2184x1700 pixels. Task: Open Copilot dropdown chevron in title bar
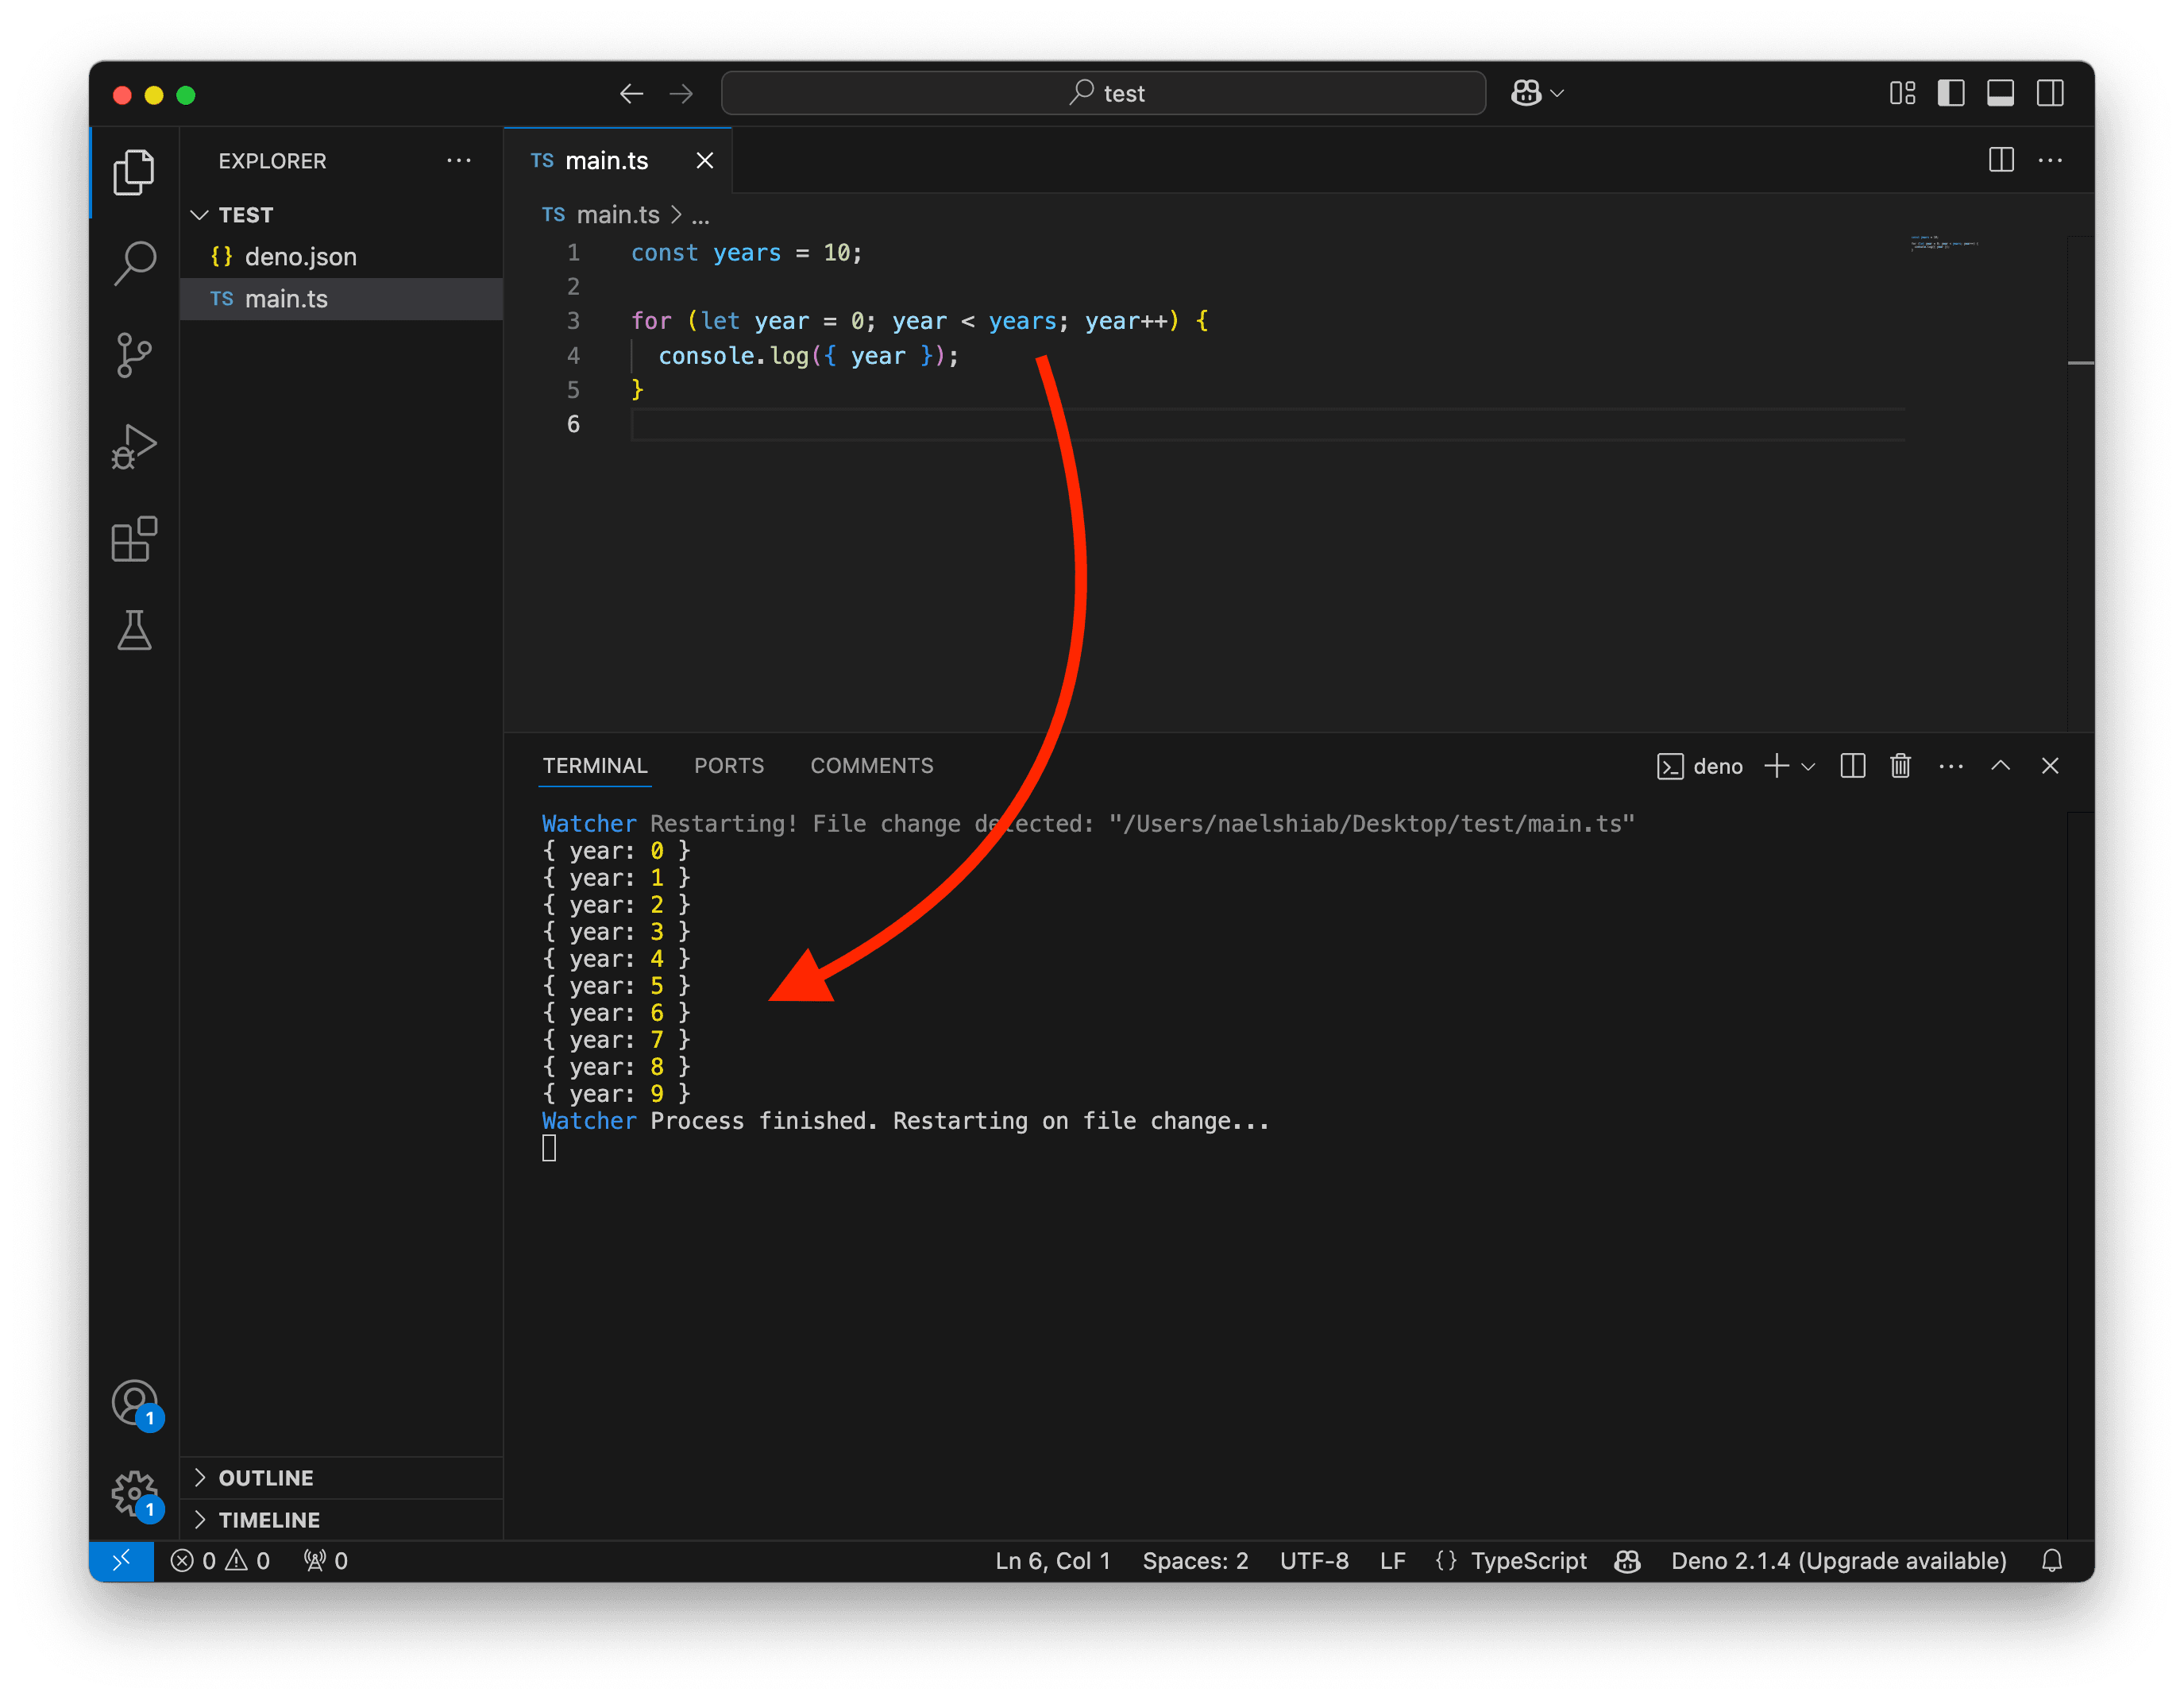pyautogui.click(x=1558, y=93)
